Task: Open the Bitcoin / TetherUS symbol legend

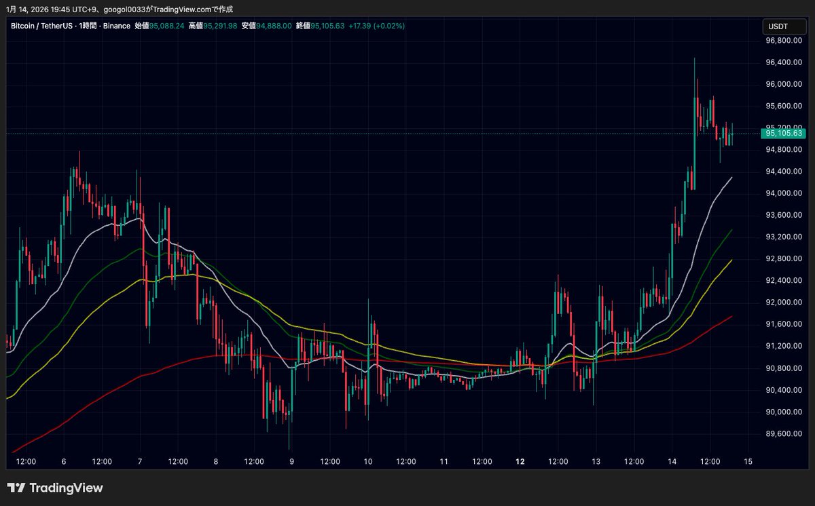Action: click(x=41, y=26)
